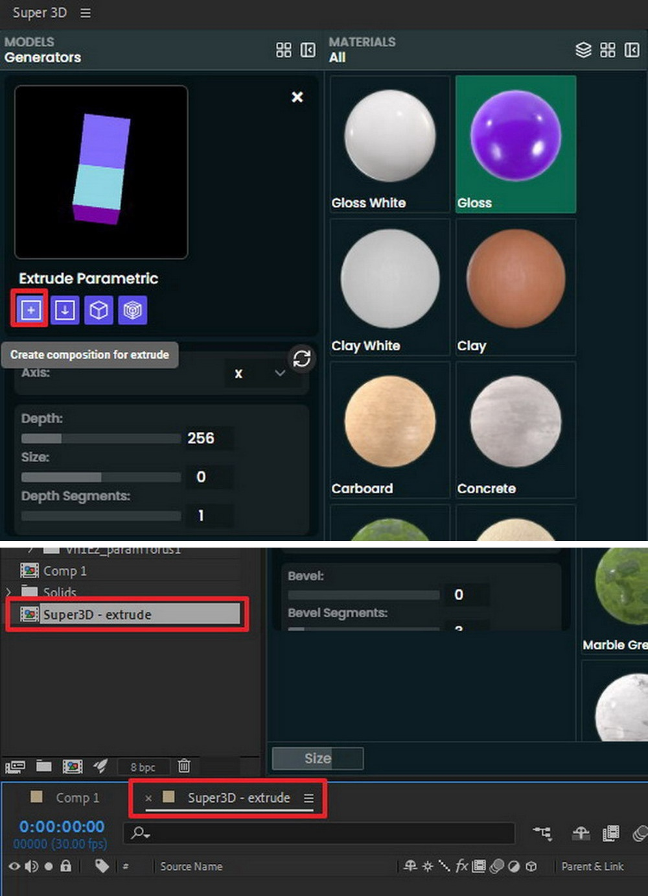Click the download arrow button under Extrude Parametric
The height and width of the screenshot is (896, 648).
(x=65, y=310)
